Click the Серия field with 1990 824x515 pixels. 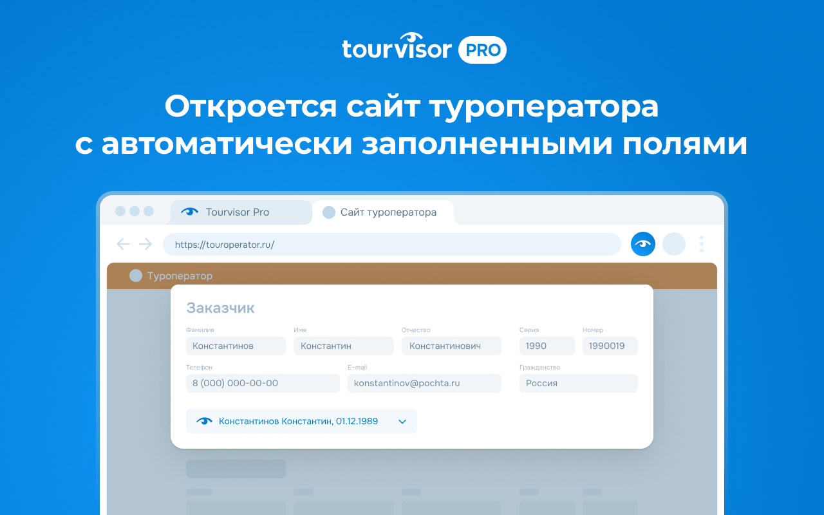pyautogui.click(x=547, y=346)
